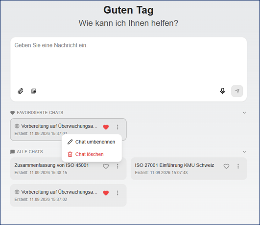Viewport: 260px width, 225px height.
Task: Attach a file with the paperclip icon
Action: (x=21, y=91)
